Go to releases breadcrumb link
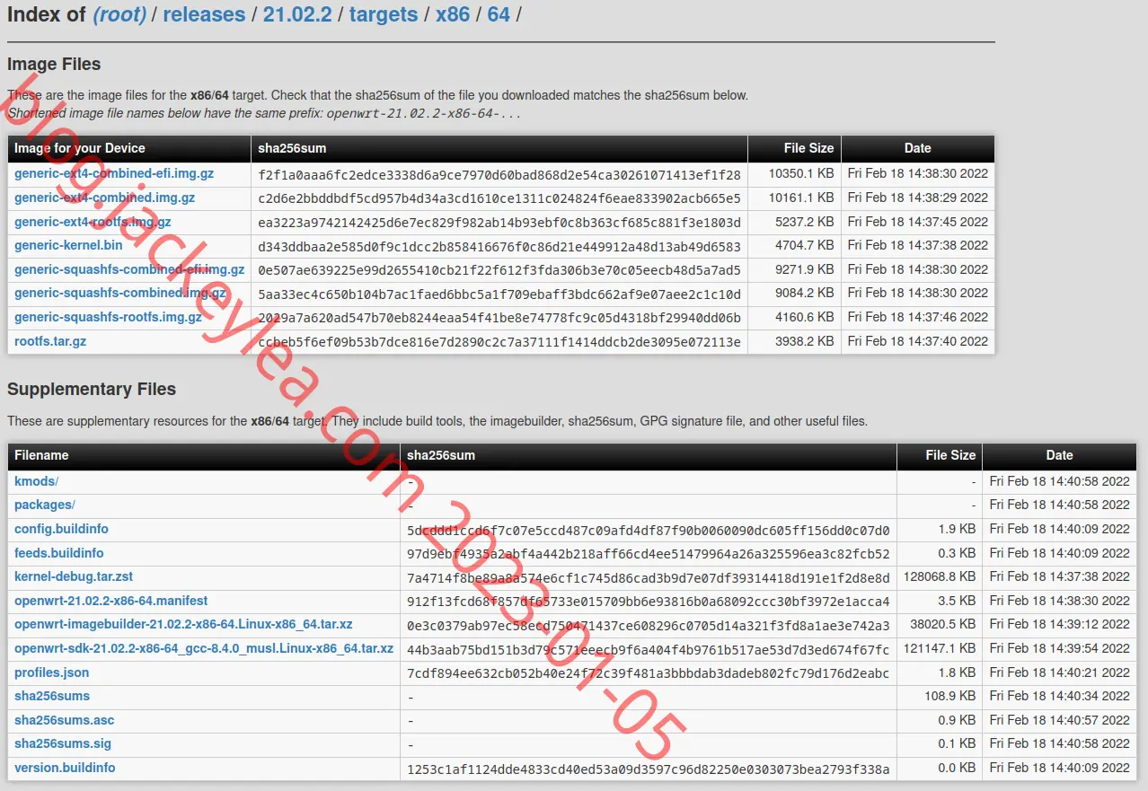 (204, 14)
